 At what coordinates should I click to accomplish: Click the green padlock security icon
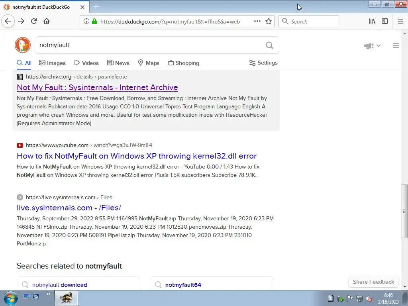pos(94,22)
